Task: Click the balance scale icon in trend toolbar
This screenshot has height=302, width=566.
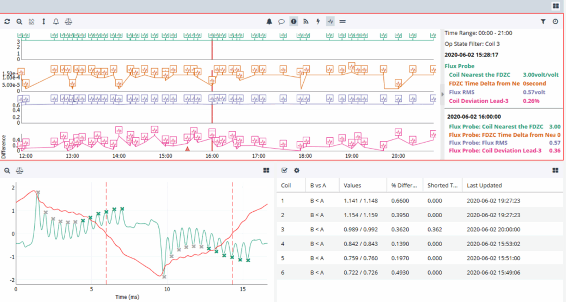Action: 68,22
